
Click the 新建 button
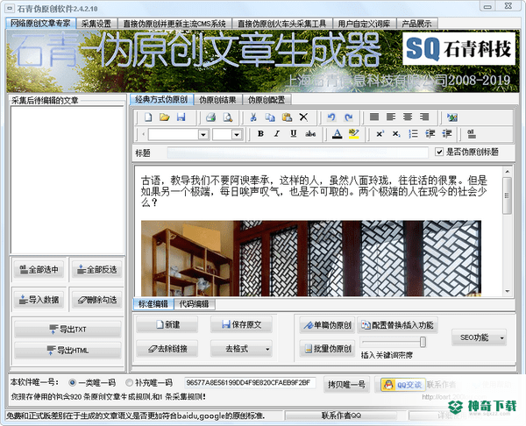tap(167, 324)
